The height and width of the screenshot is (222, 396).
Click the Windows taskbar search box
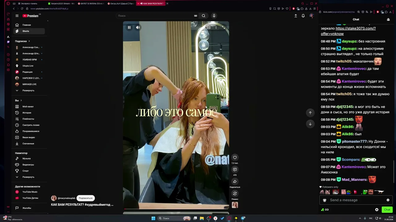(174, 218)
